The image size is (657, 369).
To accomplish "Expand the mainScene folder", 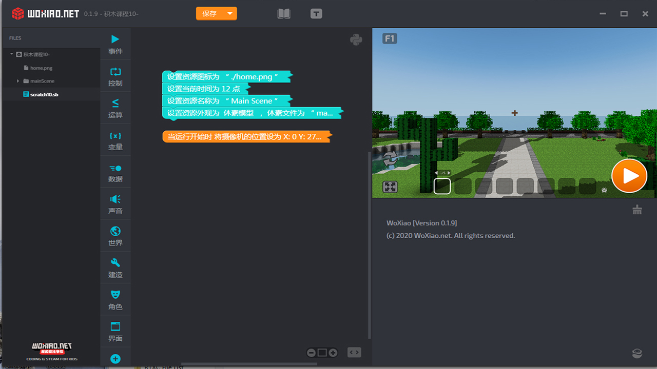I will [x=18, y=81].
